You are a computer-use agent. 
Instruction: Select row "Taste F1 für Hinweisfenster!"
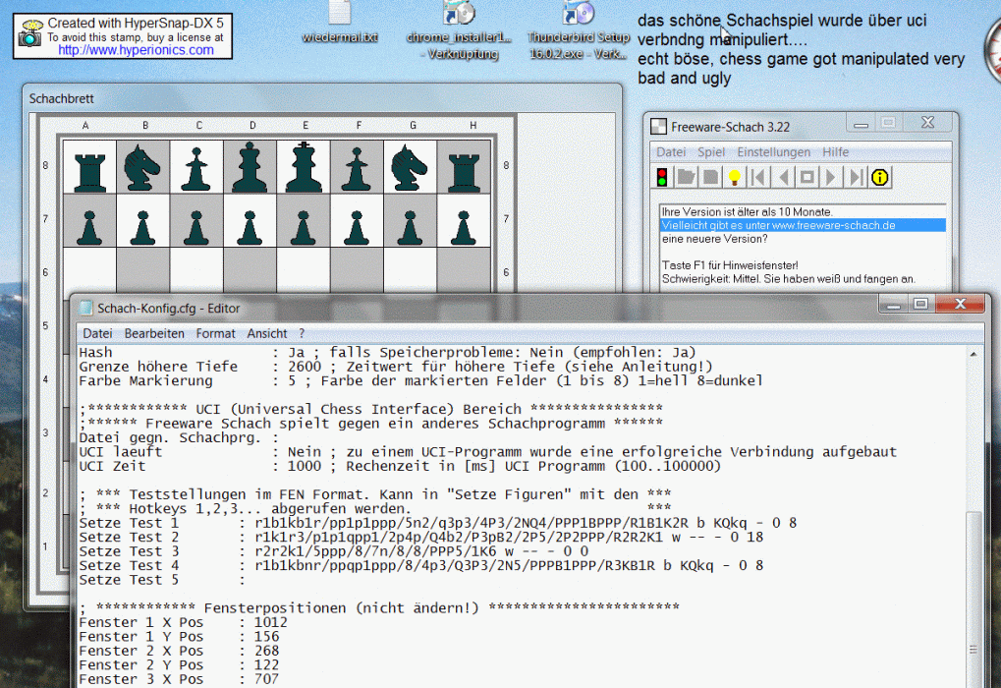coord(803,265)
